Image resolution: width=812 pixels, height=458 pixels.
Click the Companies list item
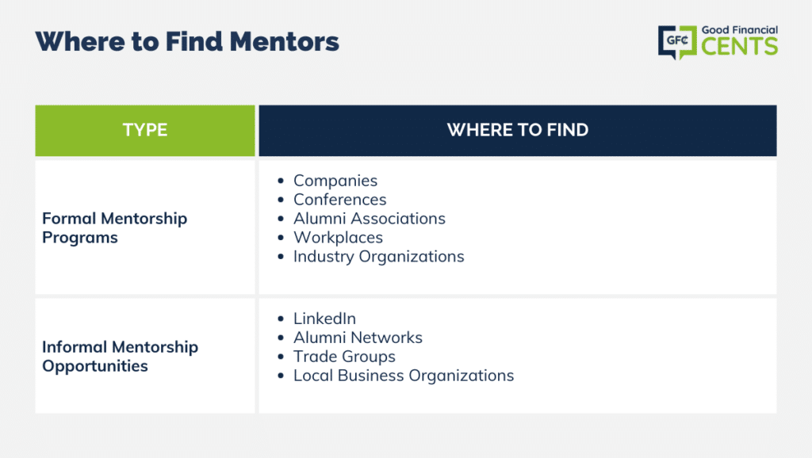coord(335,181)
